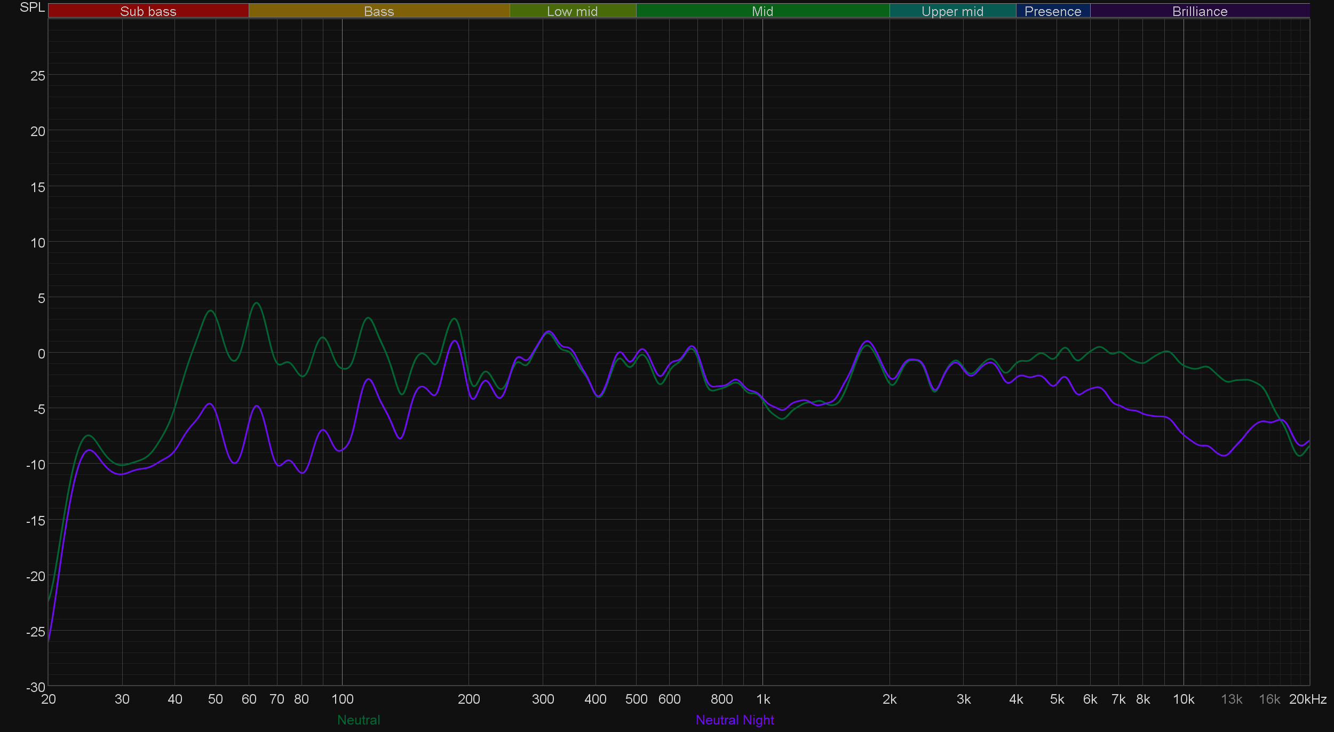Click the 10k frequency tick label
Image resolution: width=1334 pixels, height=732 pixels.
pos(1183,699)
